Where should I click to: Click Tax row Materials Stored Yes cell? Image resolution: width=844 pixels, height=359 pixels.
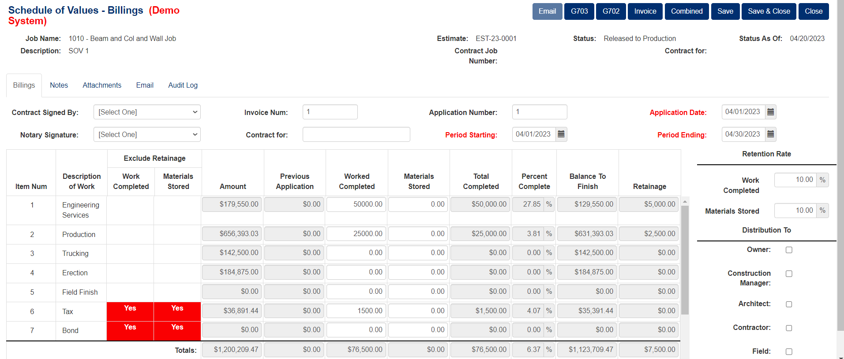[177, 311]
